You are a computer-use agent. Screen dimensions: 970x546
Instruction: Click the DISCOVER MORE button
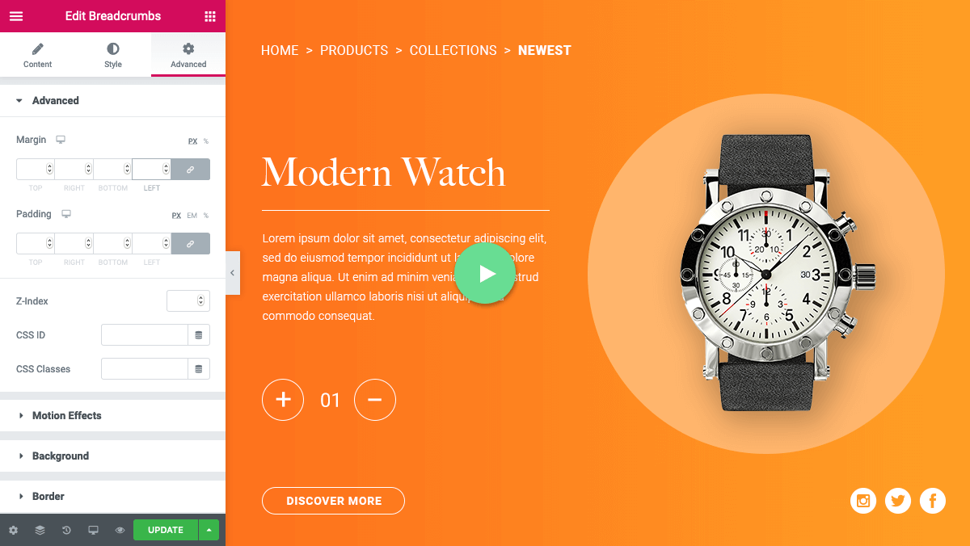coord(333,501)
